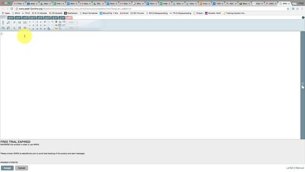Click the Cancel button
Screen dimensions: 305x172
pyautogui.click(x=21, y=168)
